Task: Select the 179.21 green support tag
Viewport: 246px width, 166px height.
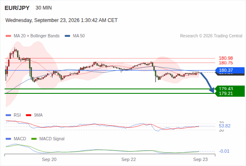Action: (230, 94)
